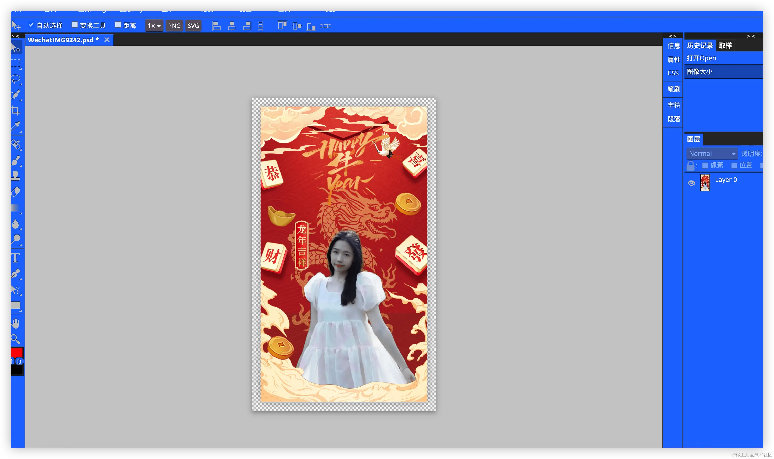Image resolution: width=774 pixels, height=459 pixels.
Task: Open the 1x export scale dropdown
Action: tap(154, 26)
